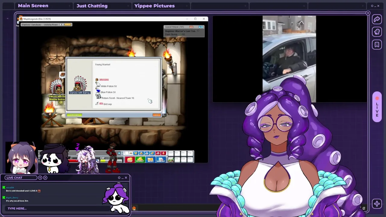
Task: Click the 840 exp reward text
Action: (x=108, y=104)
